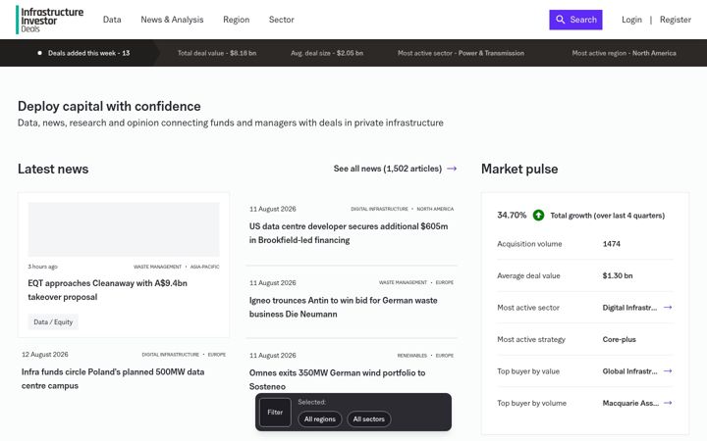The width and height of the screenshot is (707, 441).
Task: Click Average deal value $1.30 bn
Action: (618, 275)
